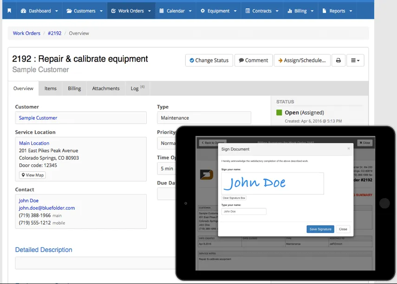This screenshot has width=397, height=284.
Task: Open the Log tab
Action: (137, 88)
